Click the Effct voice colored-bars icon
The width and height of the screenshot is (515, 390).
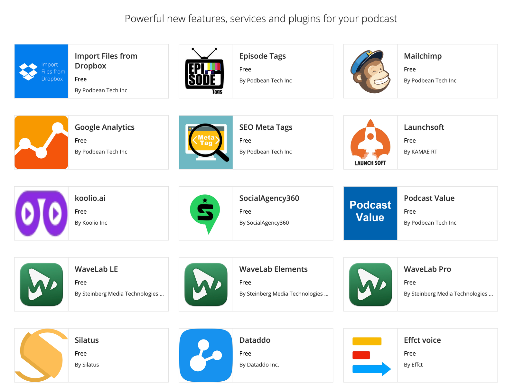370,355
